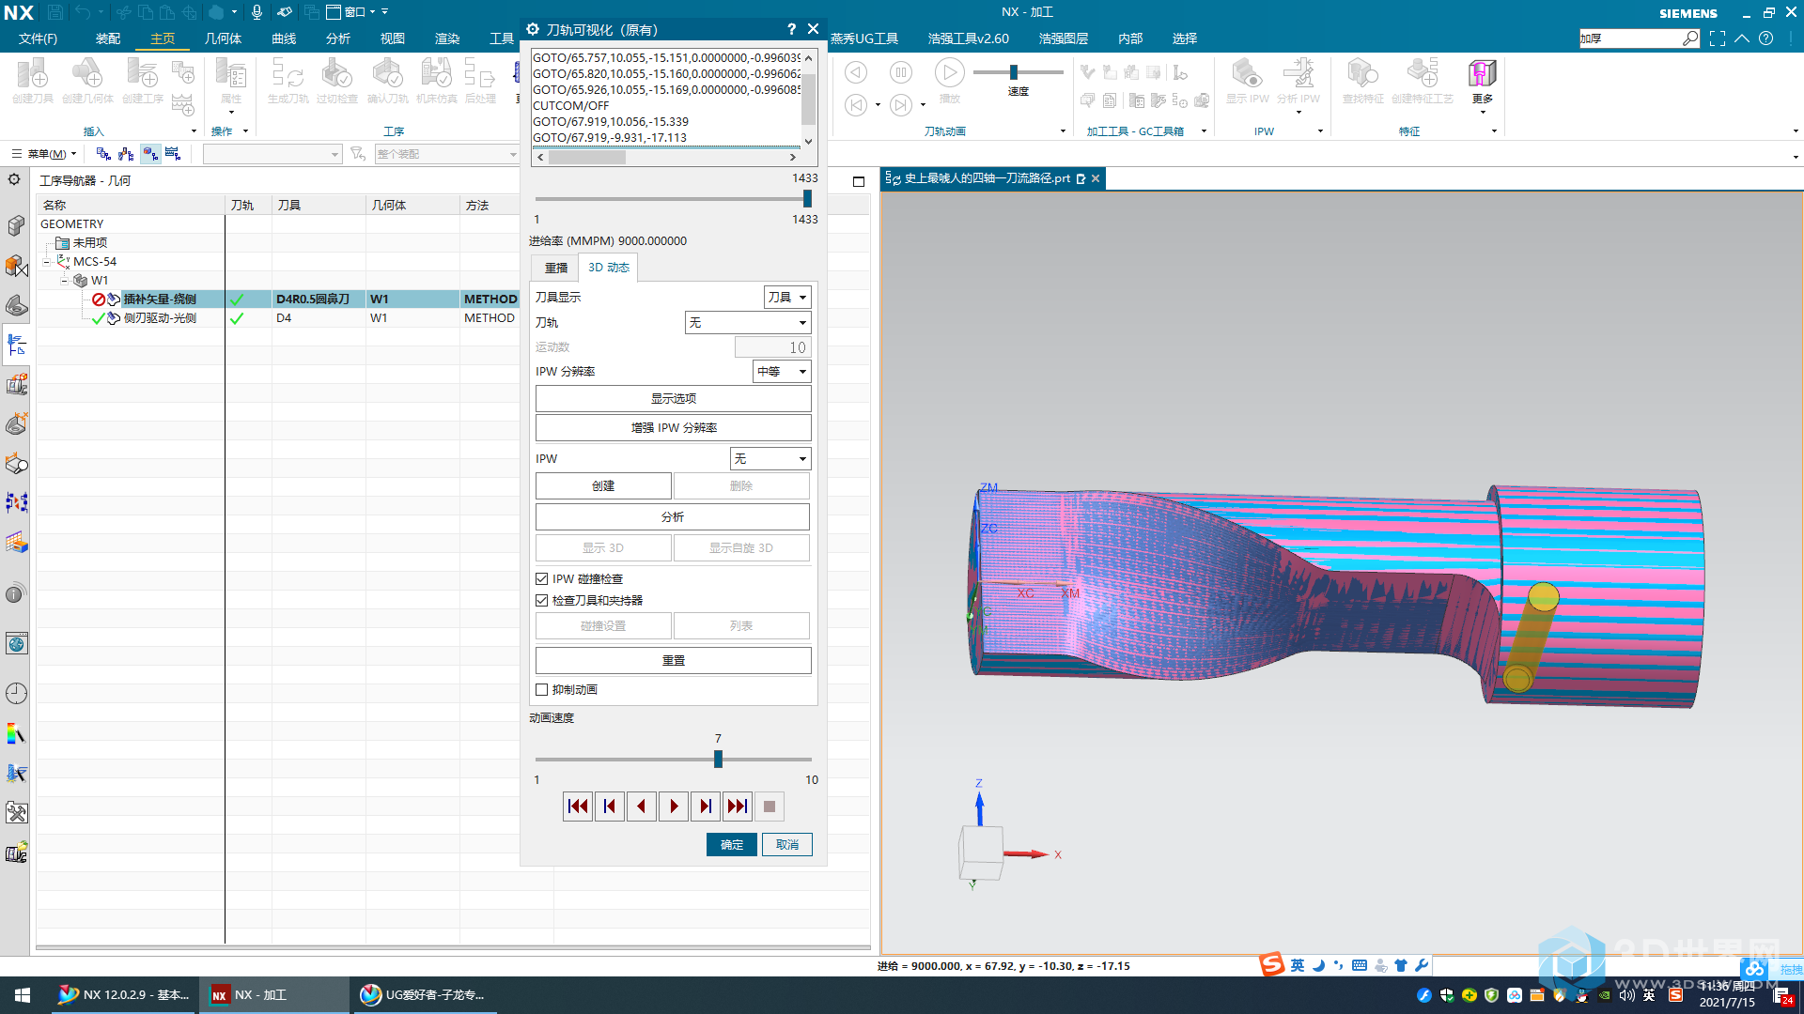
Task: Switch to the 重播 tab in dialog
Action: pos(556,268)
